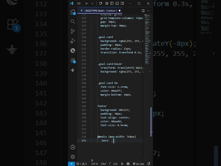The width and height of the screenshot is (221, 166).
Task: Select language mode CSS
Action: tap(115, 164)
